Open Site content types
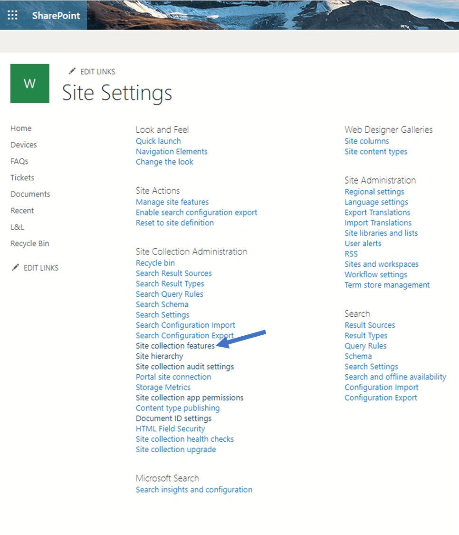This screenshot has height=535, width=459. tap(376, 151)
